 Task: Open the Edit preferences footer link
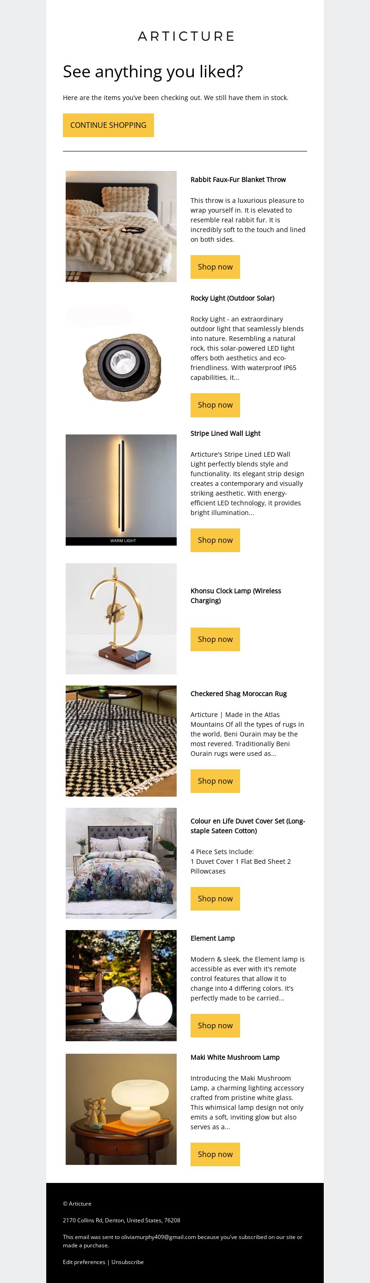pos(84,1262)
